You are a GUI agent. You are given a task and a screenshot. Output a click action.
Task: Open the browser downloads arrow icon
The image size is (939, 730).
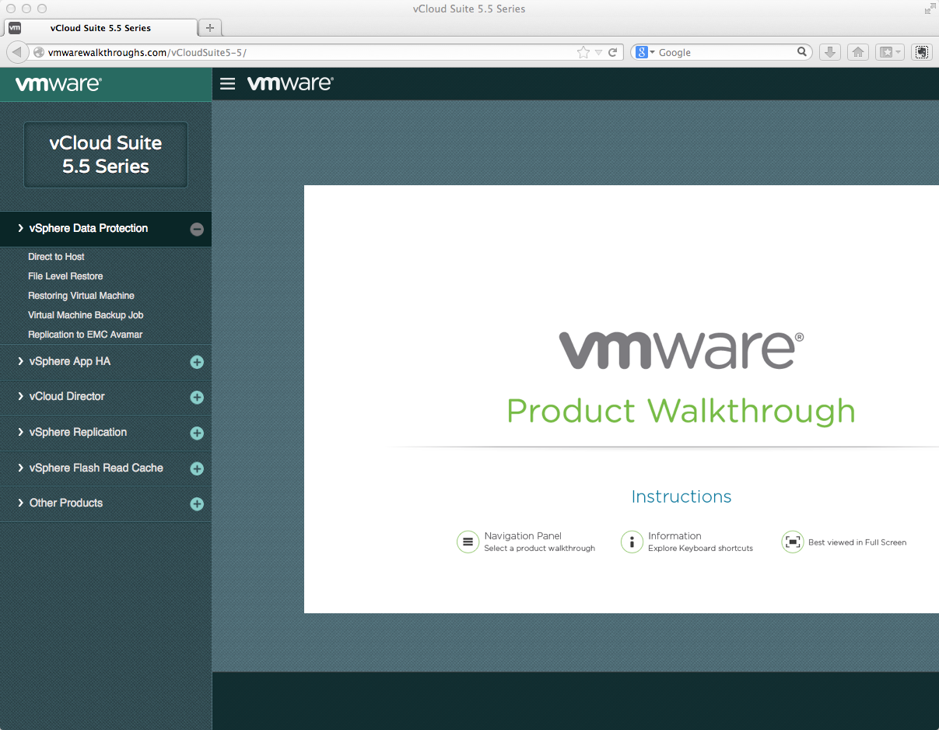[x=830, y=52]
